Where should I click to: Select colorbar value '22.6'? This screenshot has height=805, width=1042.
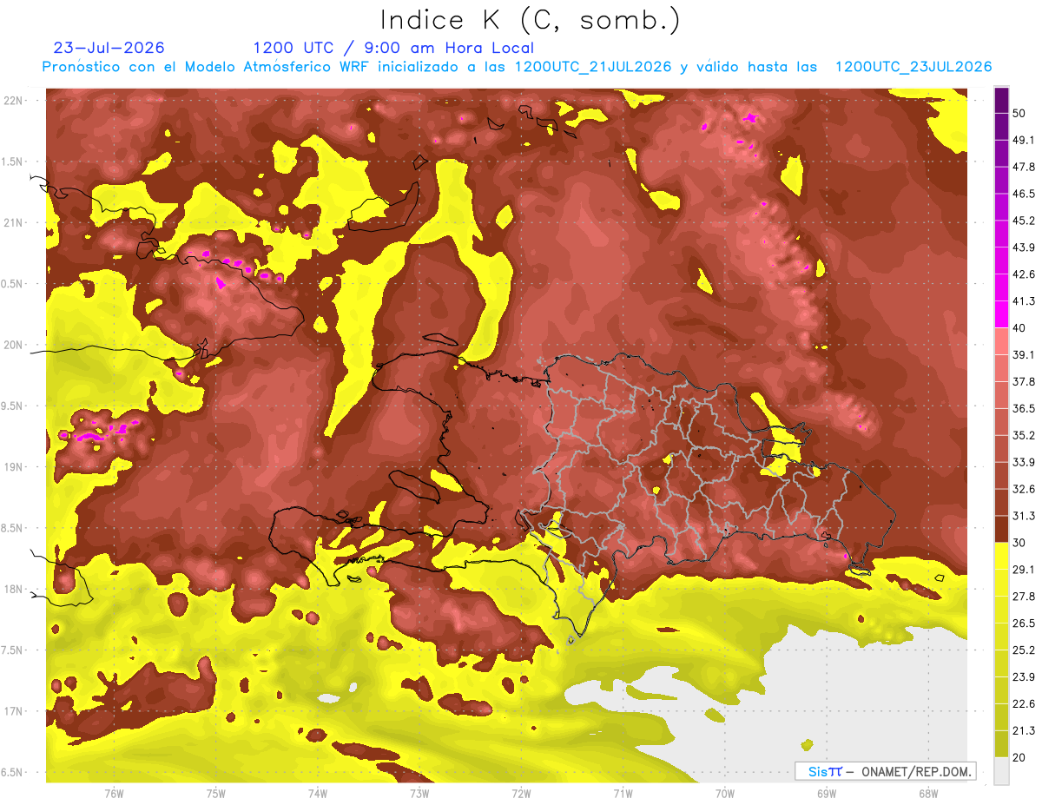[1024, 704]
